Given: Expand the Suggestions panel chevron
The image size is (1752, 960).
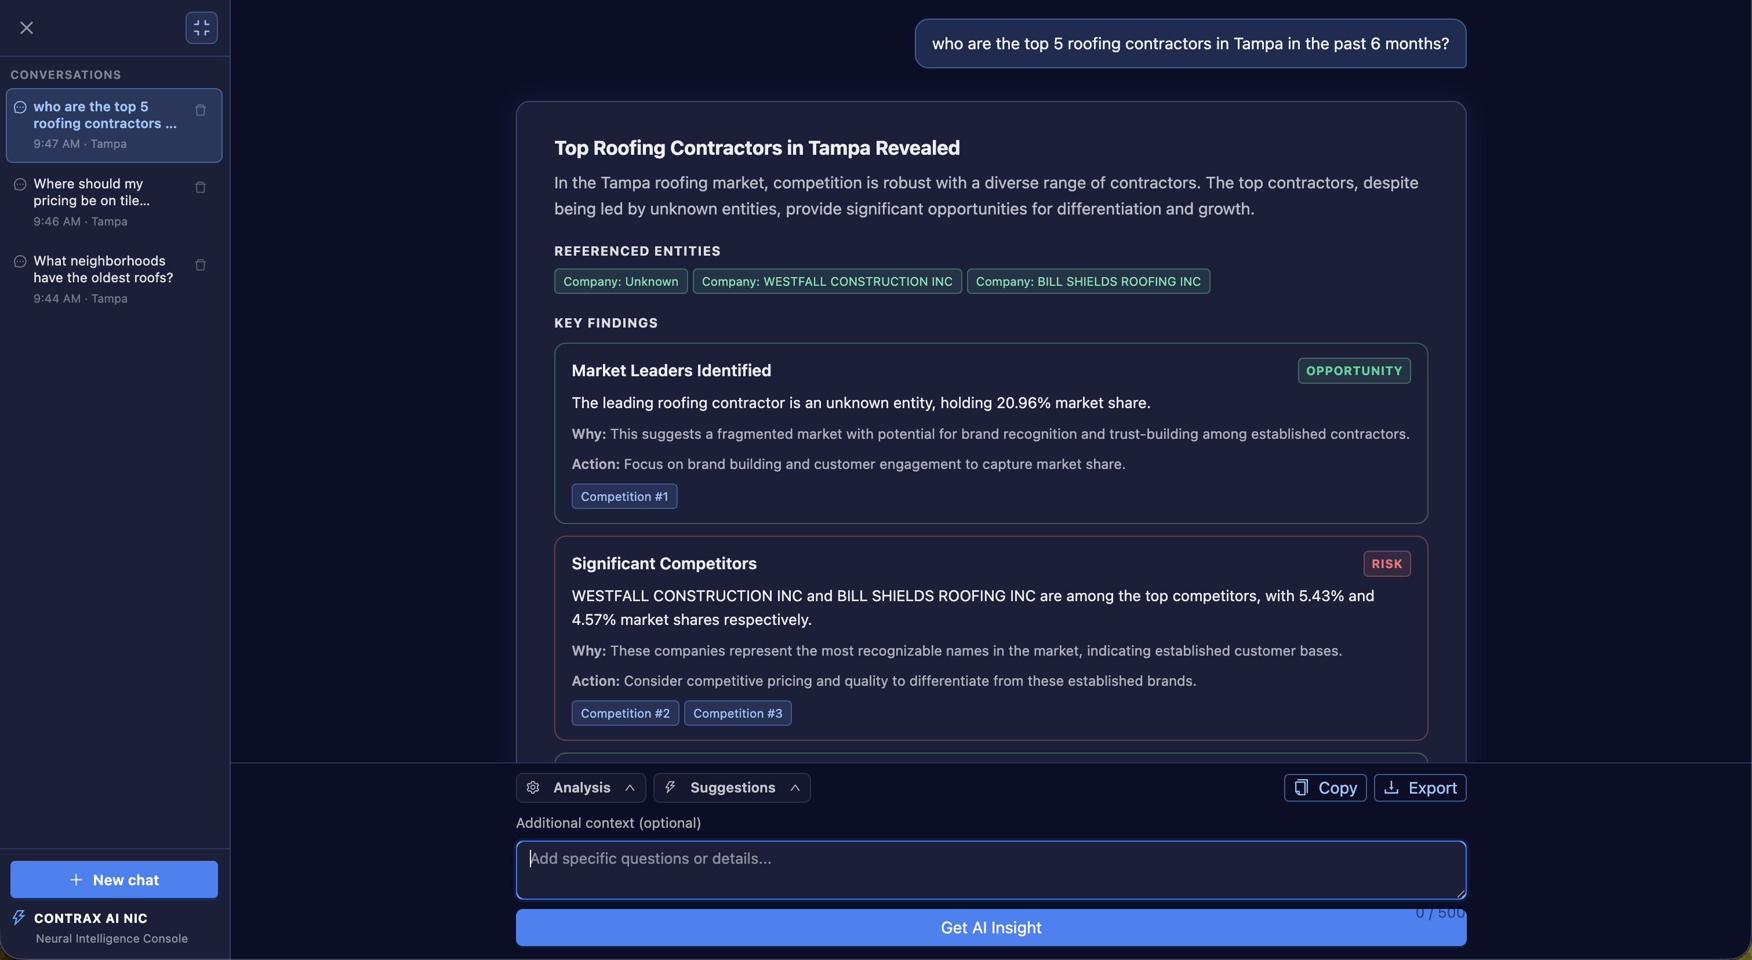Looking at the screenshot, I should click(x=795, y=787).
